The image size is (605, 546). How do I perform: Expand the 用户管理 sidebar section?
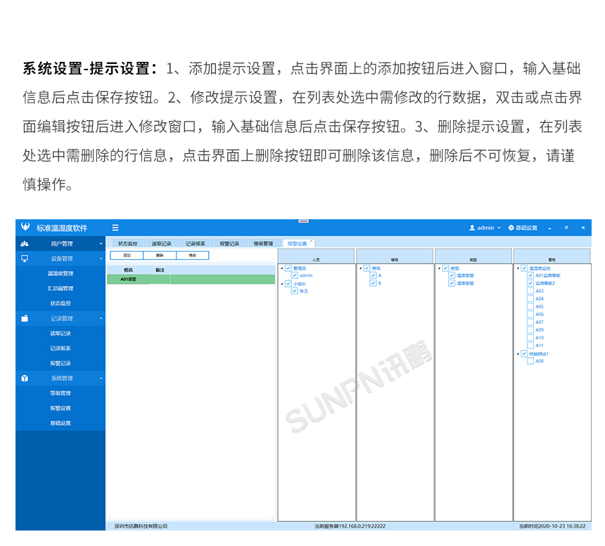tap(101, 244)
